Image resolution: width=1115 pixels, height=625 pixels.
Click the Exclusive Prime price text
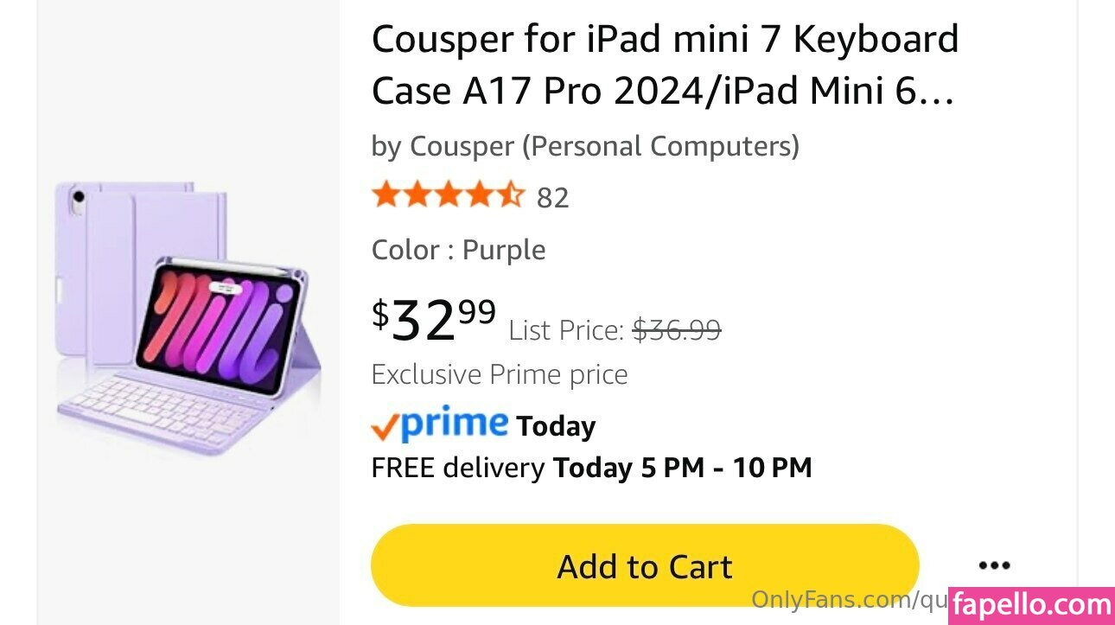pyautogui.click(x=499, y=374)
